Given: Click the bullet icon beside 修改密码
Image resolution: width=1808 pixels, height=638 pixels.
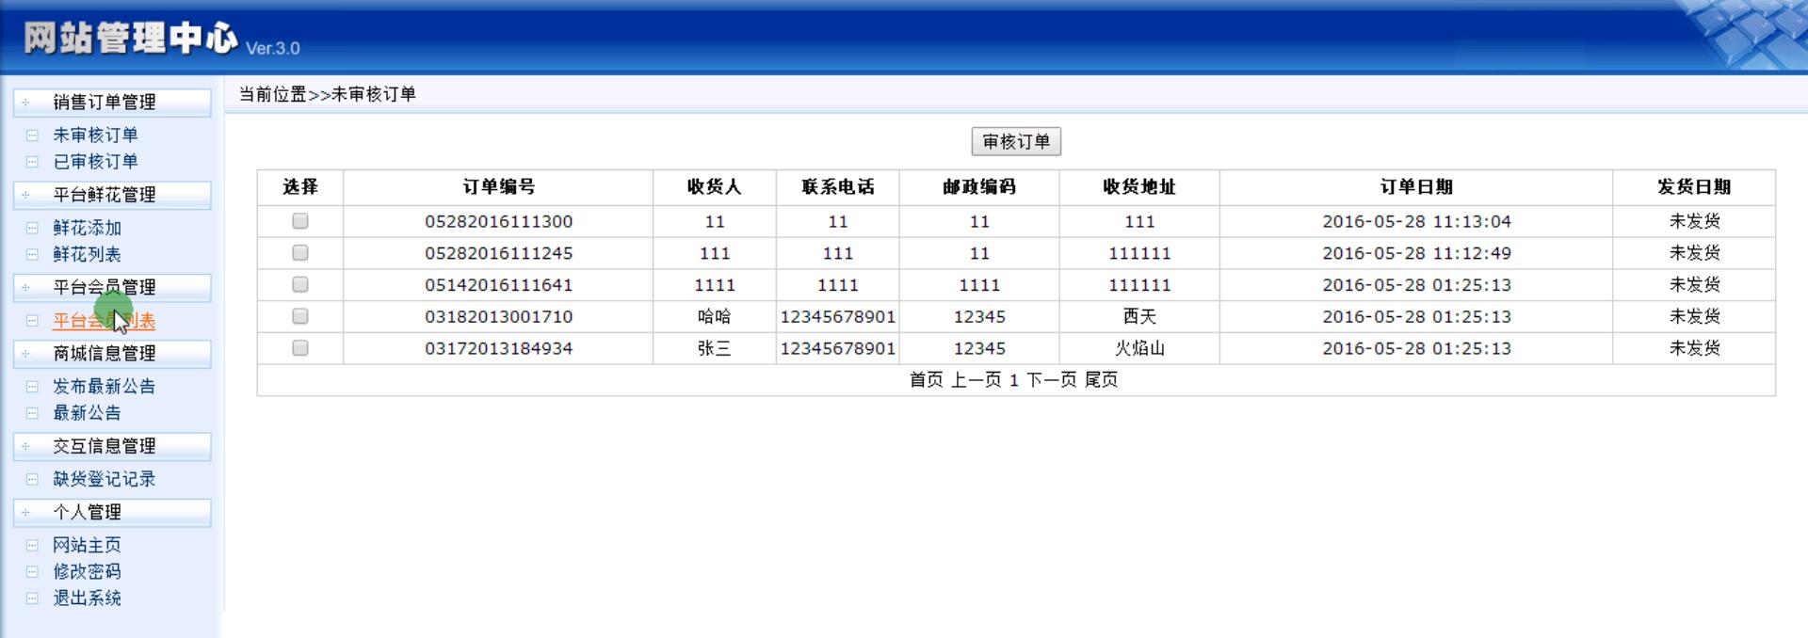Looking at the screenshot, I should coord(32,572).
